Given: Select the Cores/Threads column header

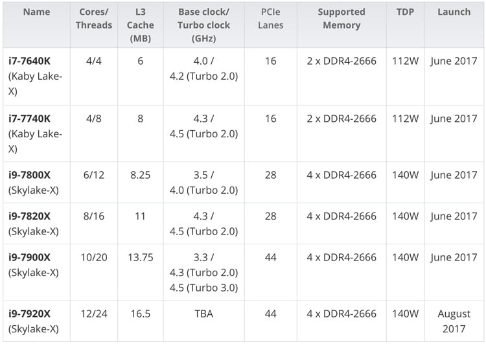Looking at the screenshot, I should coord(93,19).
